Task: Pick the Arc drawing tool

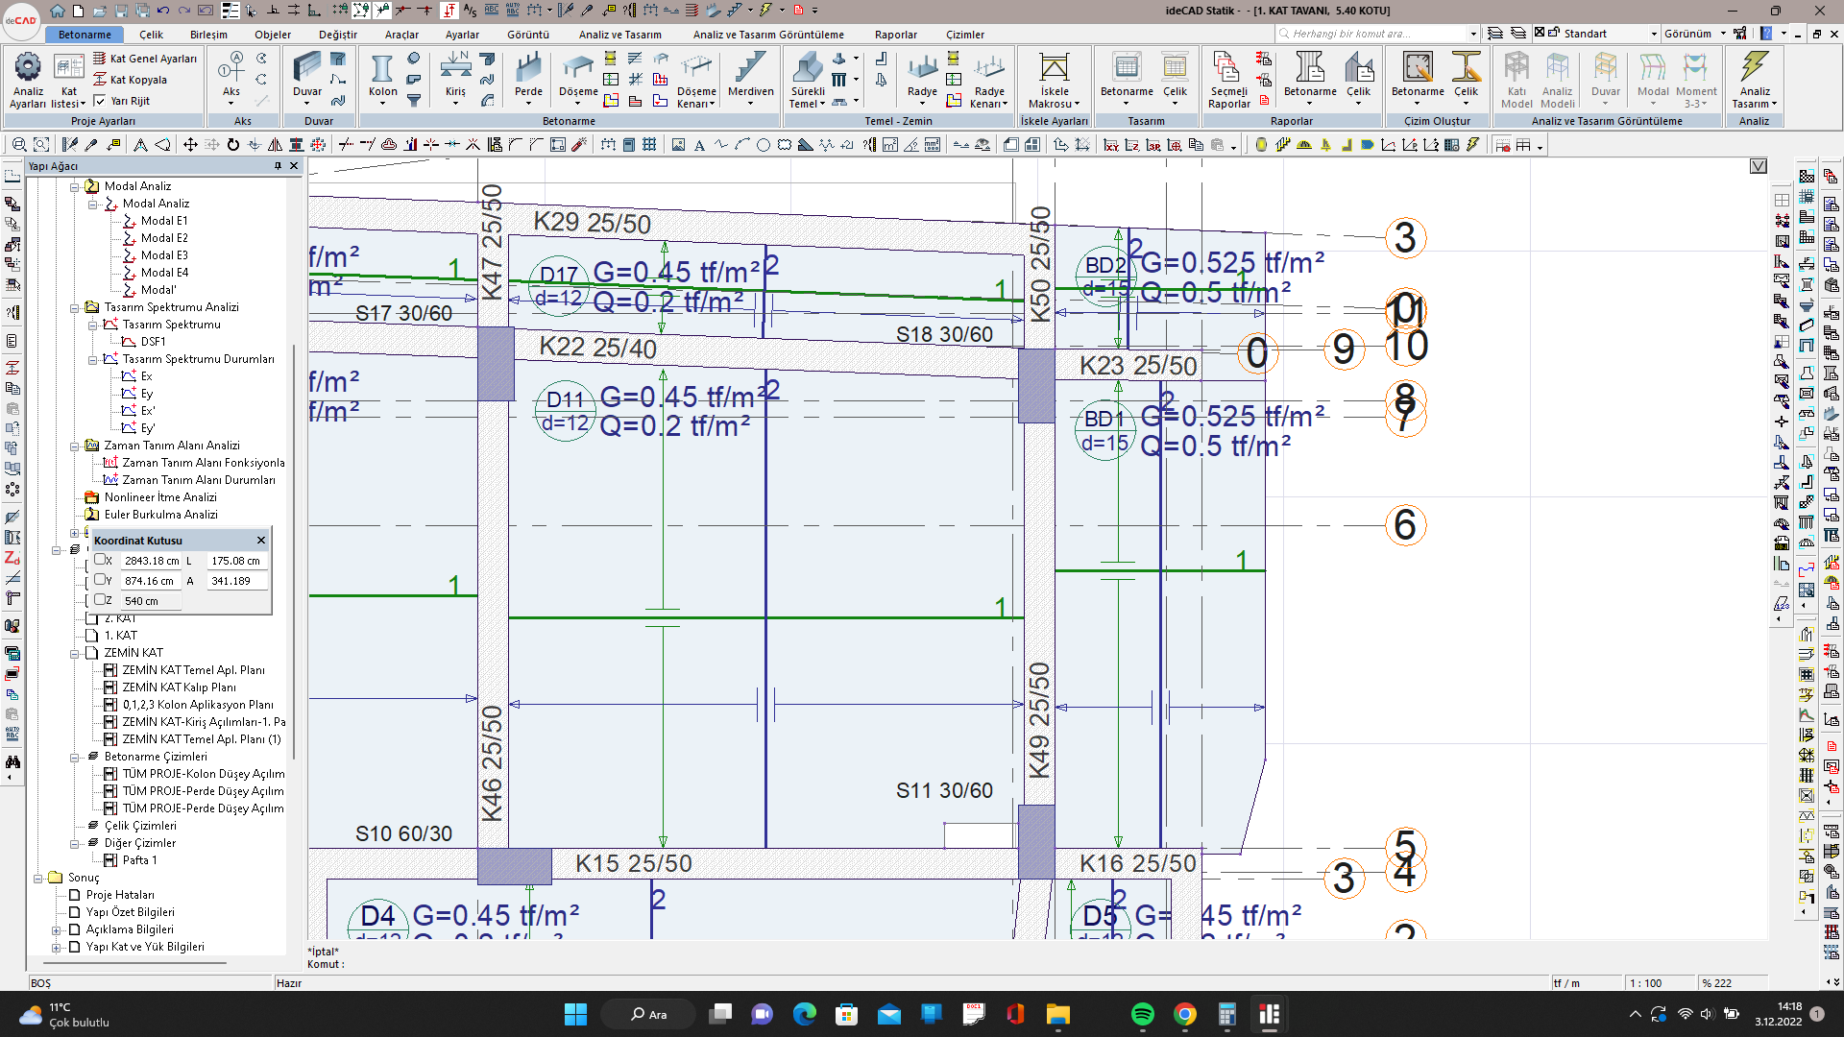Action: tap(742, 145)
